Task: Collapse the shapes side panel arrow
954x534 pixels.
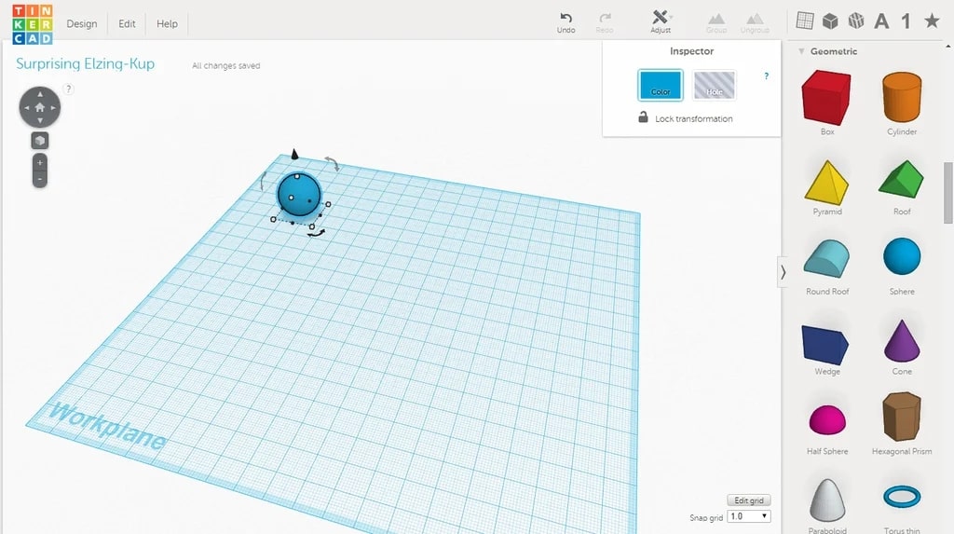Action: (783, 272)
